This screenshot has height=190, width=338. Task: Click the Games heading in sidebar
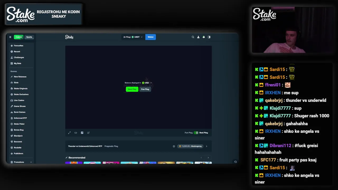tap(13, 71)
